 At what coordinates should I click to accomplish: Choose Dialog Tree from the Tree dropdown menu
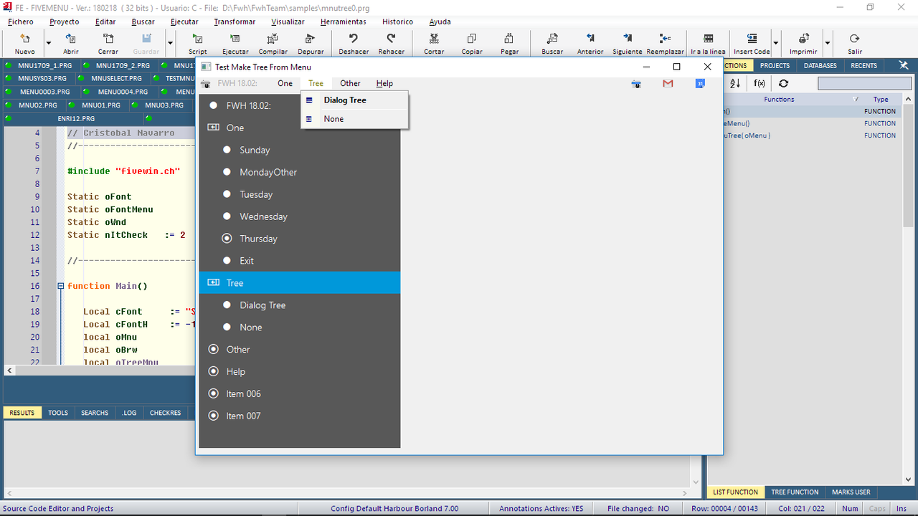(x=355, y=100)
